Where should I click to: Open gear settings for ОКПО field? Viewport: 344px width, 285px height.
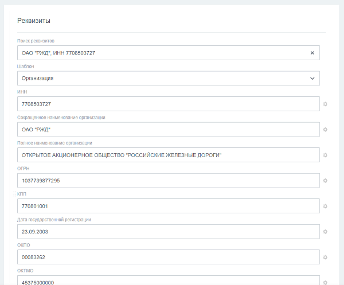pos(325,257)
